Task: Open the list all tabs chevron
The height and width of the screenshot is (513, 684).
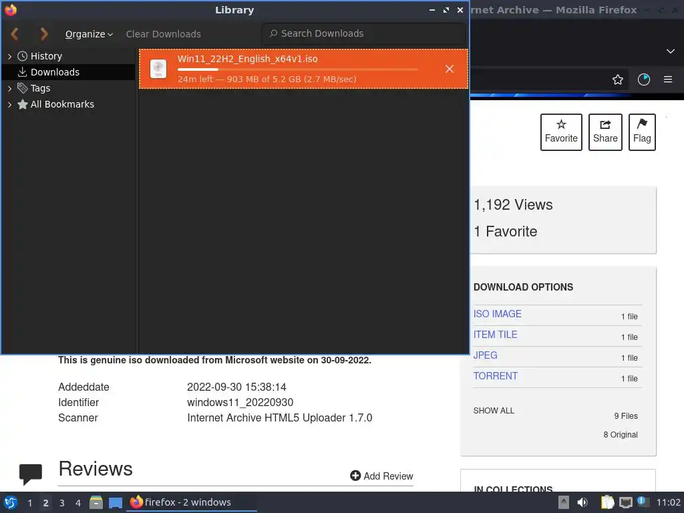Action: tap(671, 51)
